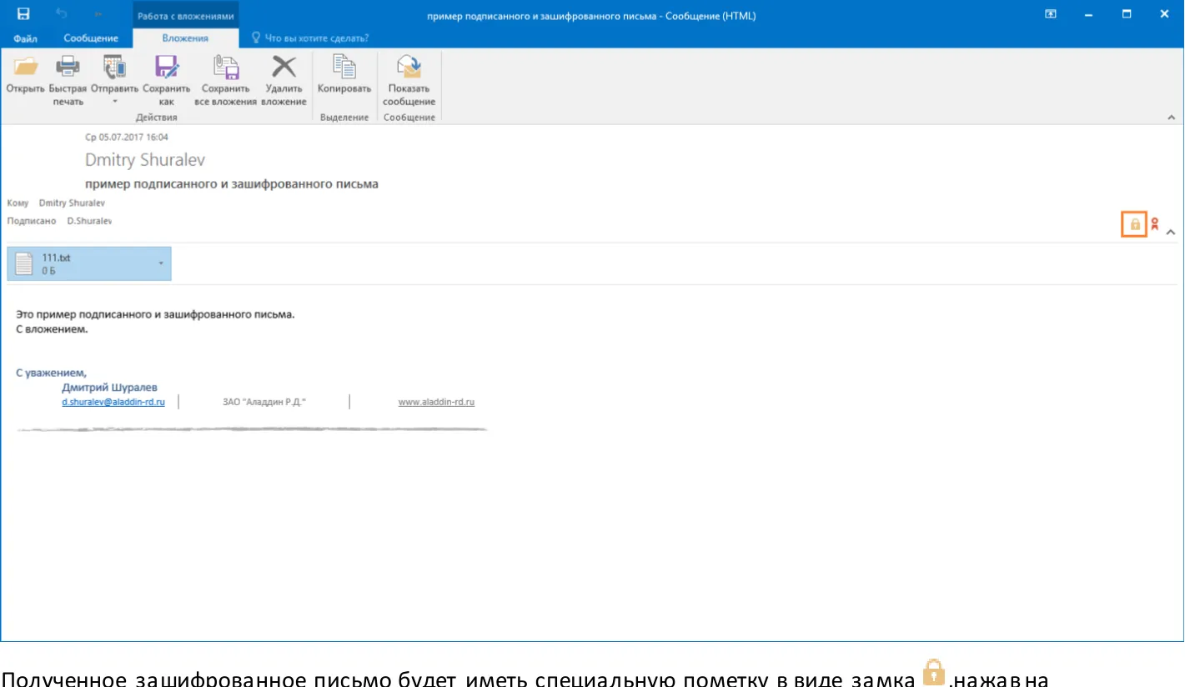
Task: Open the Файл menu
Action: point(25,38)
